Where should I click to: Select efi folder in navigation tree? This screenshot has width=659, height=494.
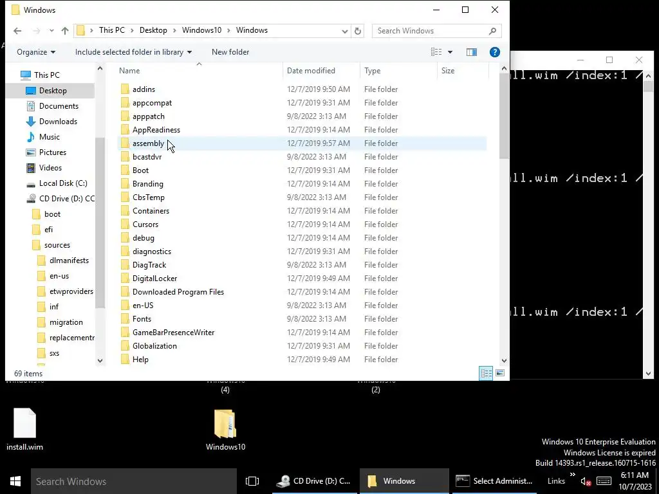click(48, 230)
